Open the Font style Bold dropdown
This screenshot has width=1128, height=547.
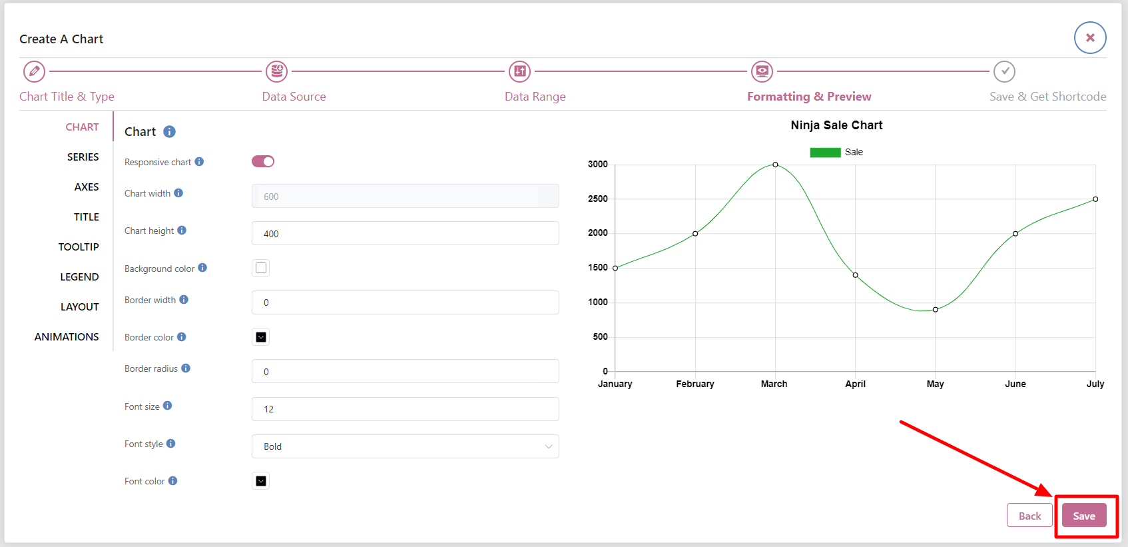pyautogui.click(x=405, y=446)
